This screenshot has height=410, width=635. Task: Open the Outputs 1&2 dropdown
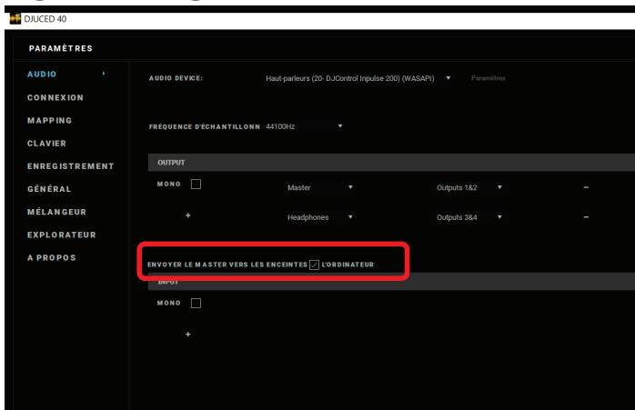pyautogui.click(x=469, y=187)
